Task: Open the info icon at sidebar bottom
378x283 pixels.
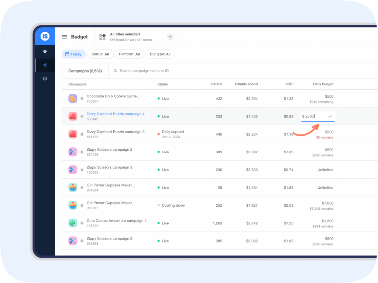Action: coord(45,78)
